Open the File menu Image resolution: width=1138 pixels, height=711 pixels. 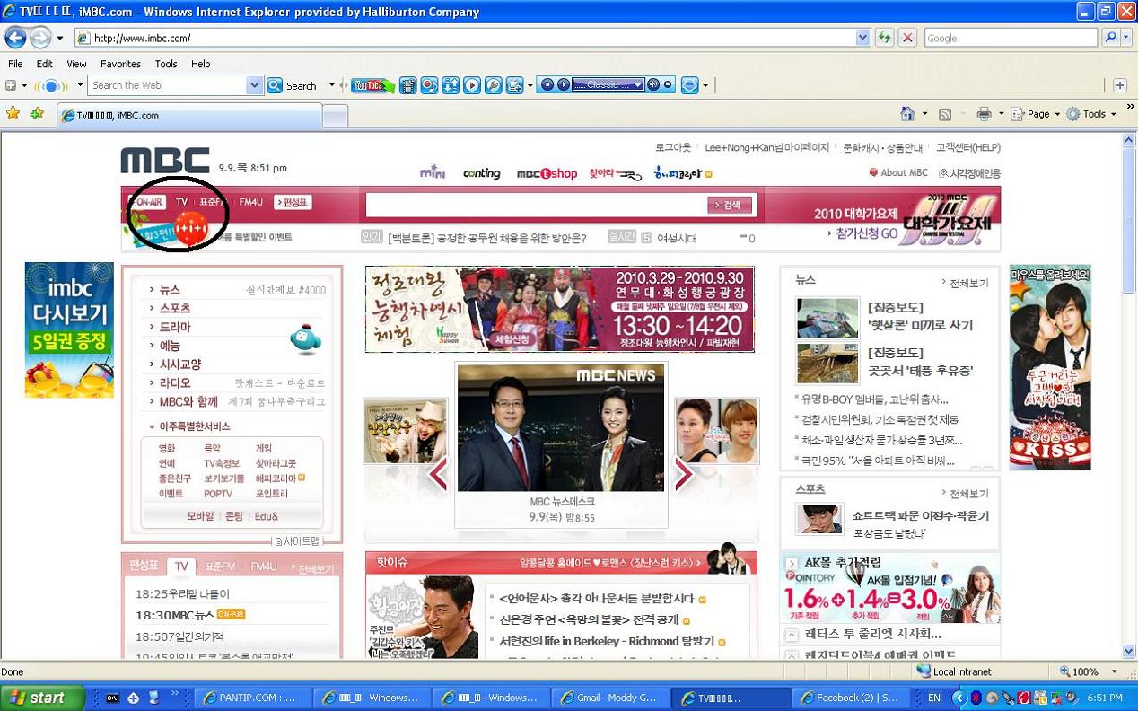pos(15,64)
